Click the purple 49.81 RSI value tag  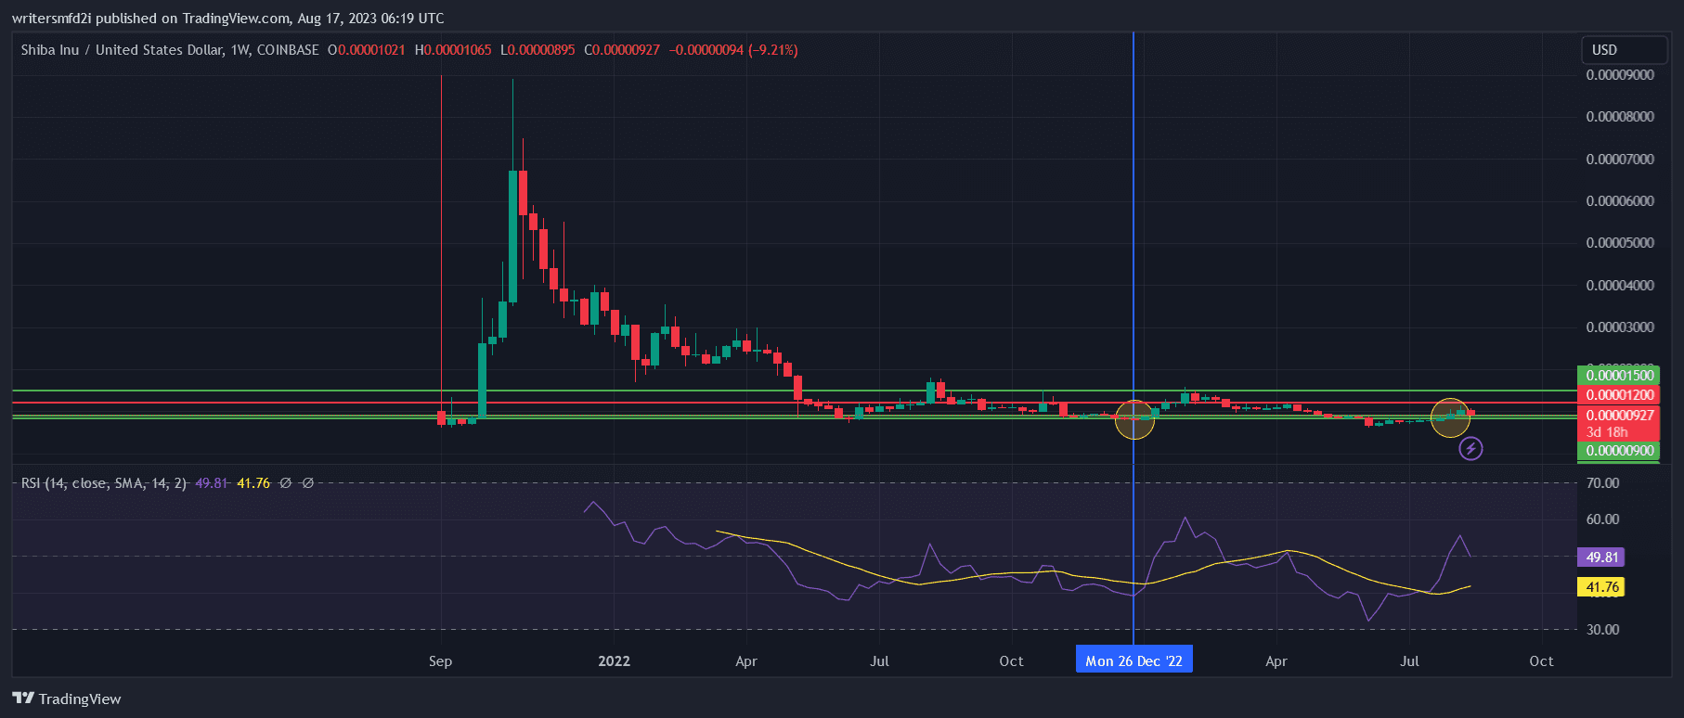[x=1601, y=558]
